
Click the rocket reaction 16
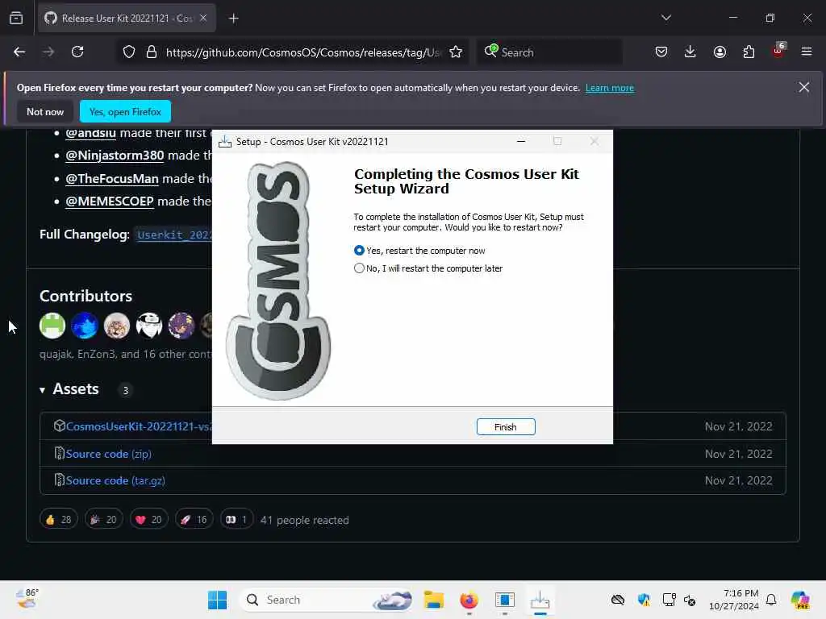coord(194,520)
